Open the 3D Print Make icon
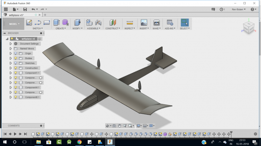Viewport: 261px width, 146px height. pos(156,23)
